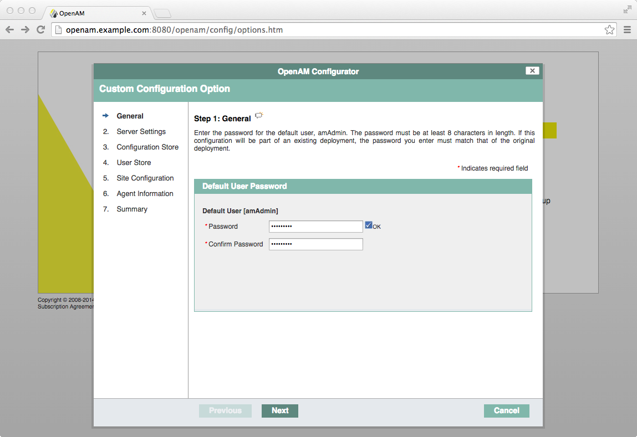Click the Next button
The image size is (637, 437).
280,410
